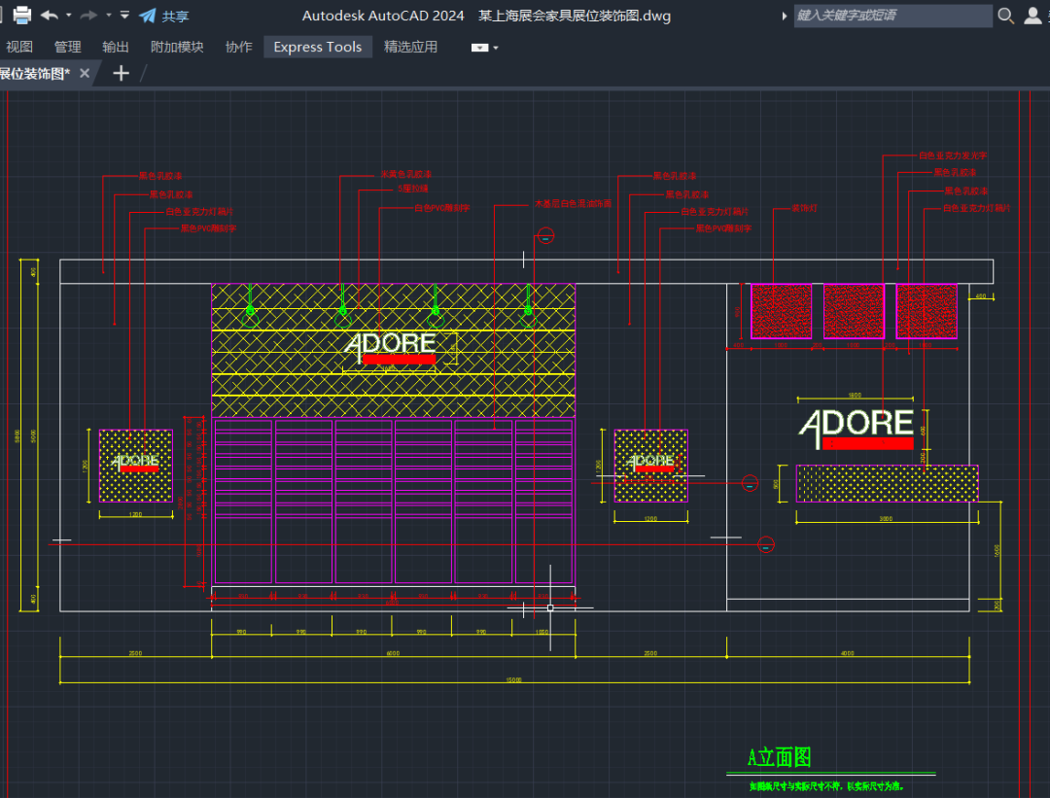Viewport: 1050px width, 798px height.
Task: Click the large ADORE logo on right wall
Action: pyautogui.click(x=856, y=429)
